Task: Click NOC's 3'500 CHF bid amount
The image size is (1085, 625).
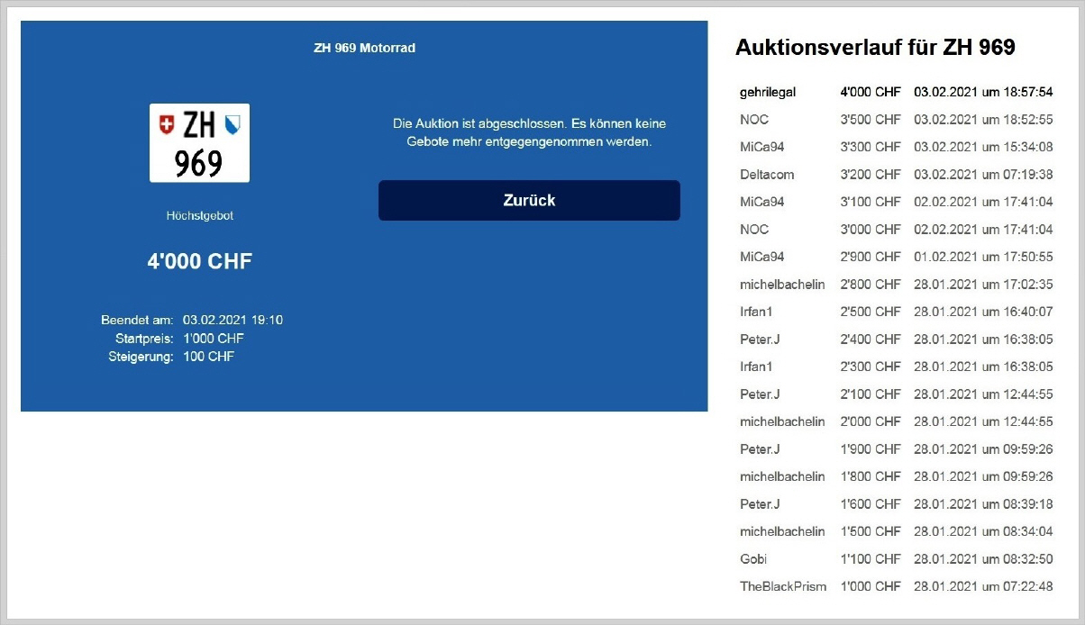Action: coord(870,120)
